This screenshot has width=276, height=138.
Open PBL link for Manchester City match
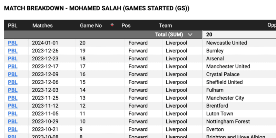(12, 98)
